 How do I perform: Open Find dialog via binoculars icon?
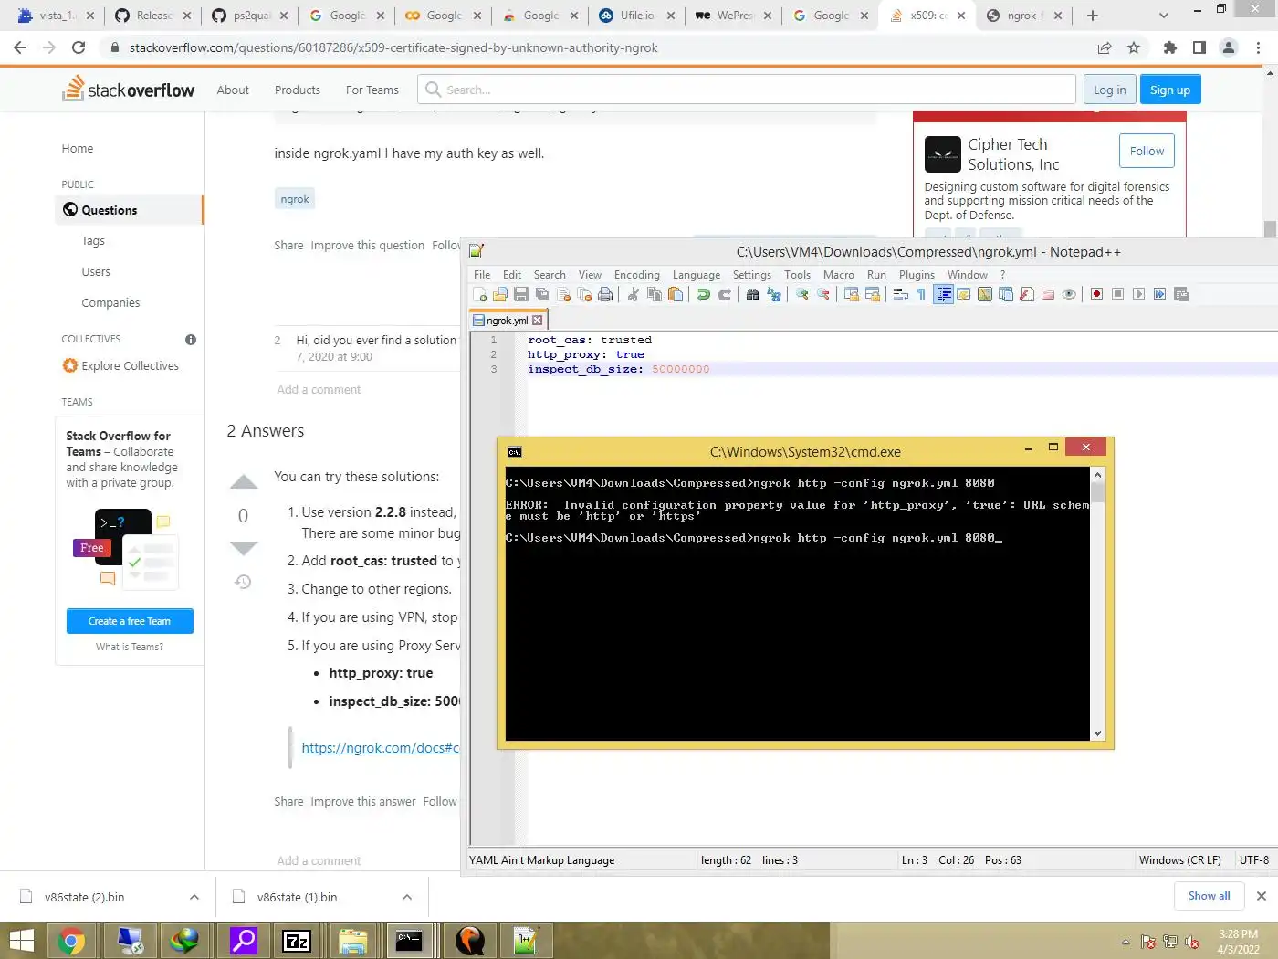(752, 294)
